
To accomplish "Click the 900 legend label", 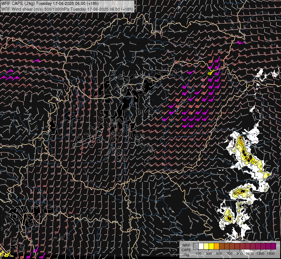I will click(240, 254).
